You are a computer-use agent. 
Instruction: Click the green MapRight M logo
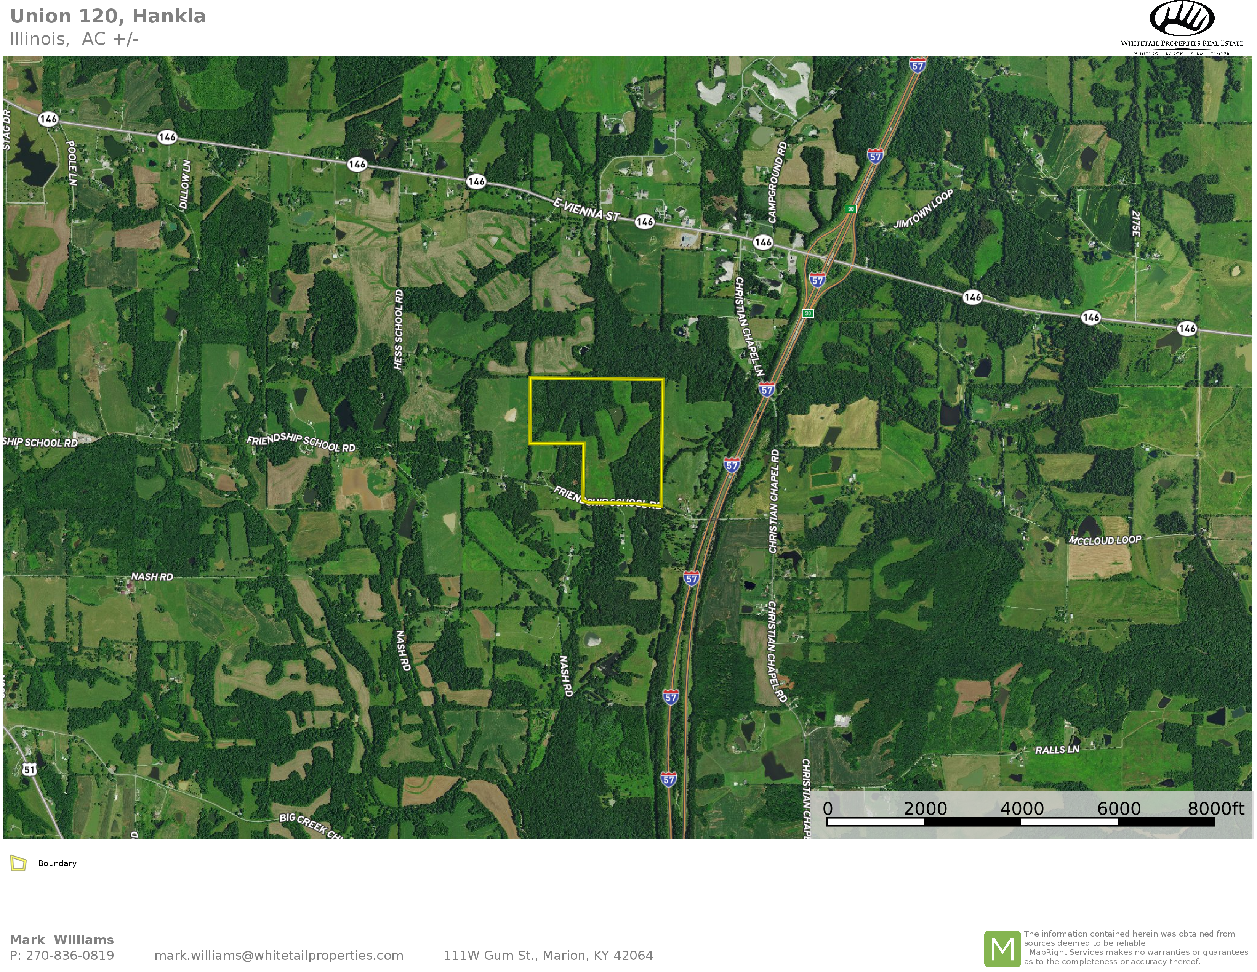point(1002,948)
